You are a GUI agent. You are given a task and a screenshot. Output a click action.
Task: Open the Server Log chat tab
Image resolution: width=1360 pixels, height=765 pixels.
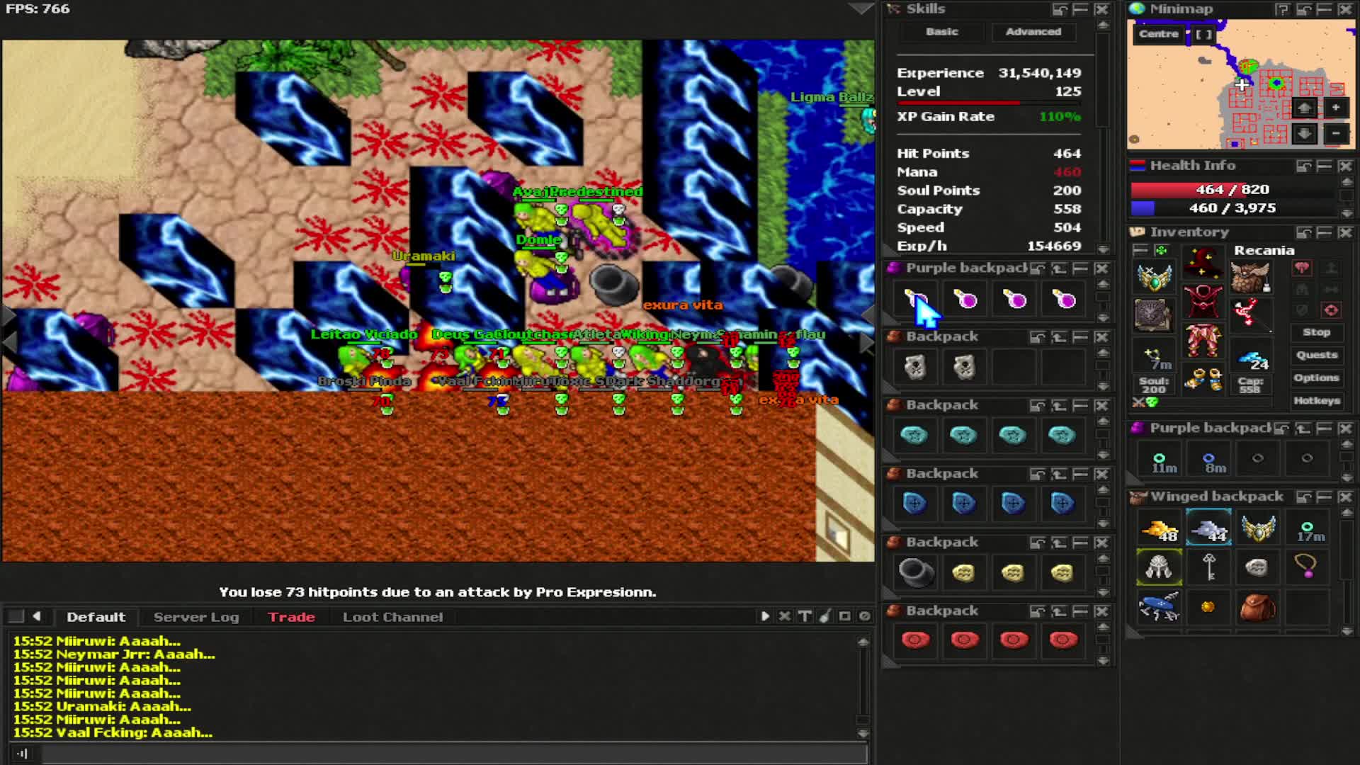pos(196,617)
